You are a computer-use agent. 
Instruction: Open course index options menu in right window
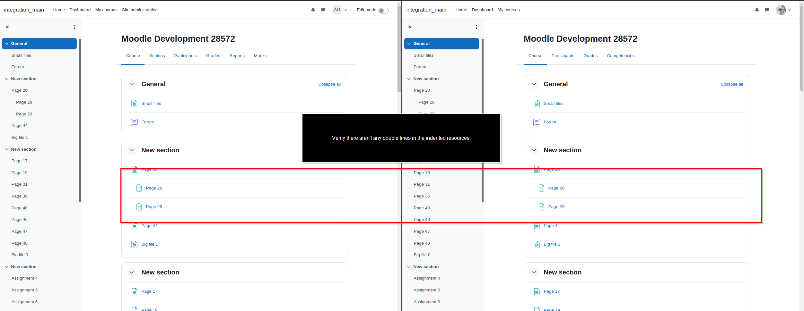[476, 27]
